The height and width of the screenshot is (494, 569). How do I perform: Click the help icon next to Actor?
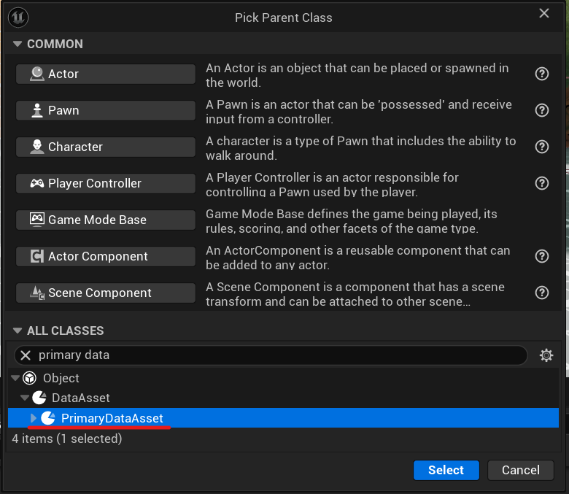[542, 74]
